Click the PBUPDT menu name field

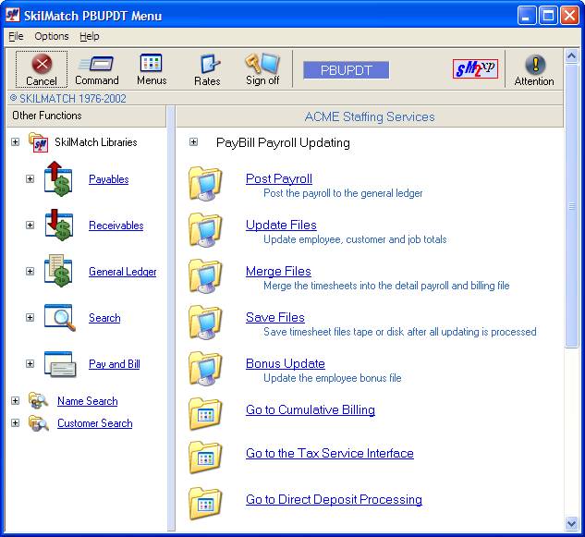click(347, 70)
